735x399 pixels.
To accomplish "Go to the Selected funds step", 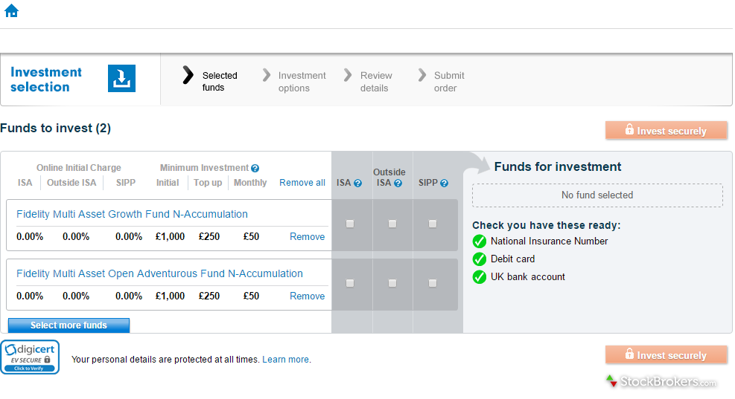I will [211, 81].
